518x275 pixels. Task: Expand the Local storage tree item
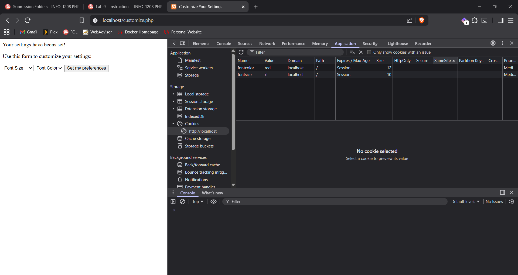pos(173,94)
